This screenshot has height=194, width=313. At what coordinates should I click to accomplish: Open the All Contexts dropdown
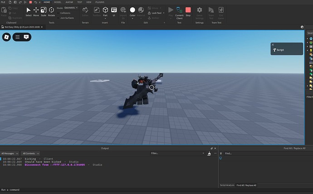[30, 154]
